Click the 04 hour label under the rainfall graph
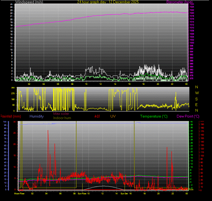This screenshot has height=201, width=212. coord(46,193)
